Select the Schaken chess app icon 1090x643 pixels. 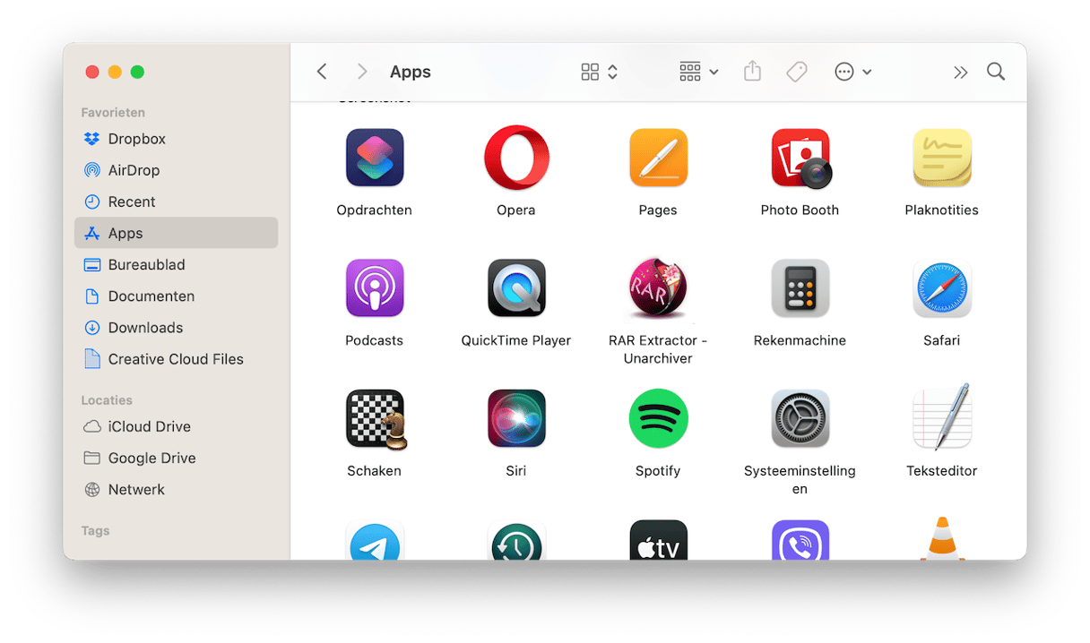click(x=375, y=419)
